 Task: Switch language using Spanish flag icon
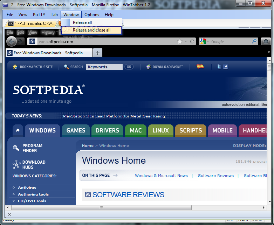point(200,67)
